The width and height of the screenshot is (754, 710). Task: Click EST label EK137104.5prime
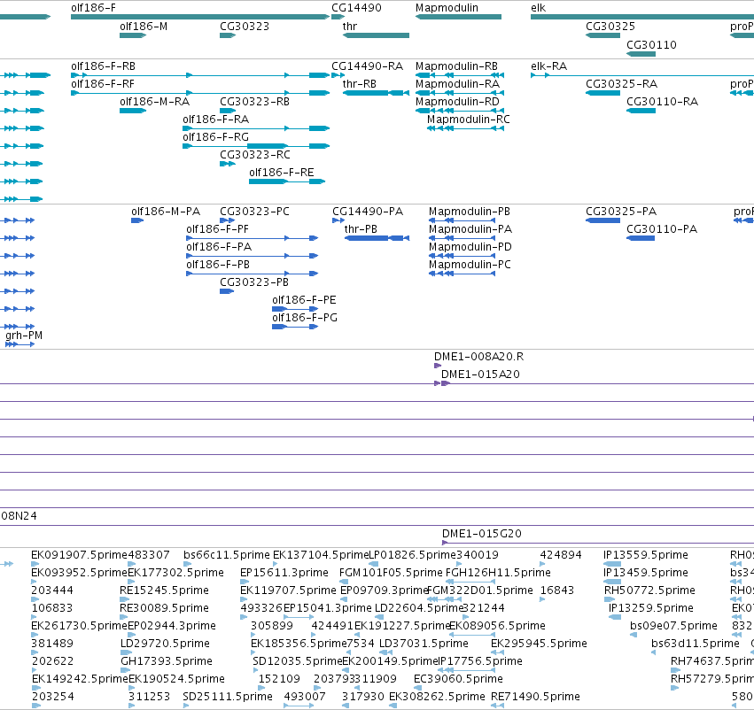point(321,555)
